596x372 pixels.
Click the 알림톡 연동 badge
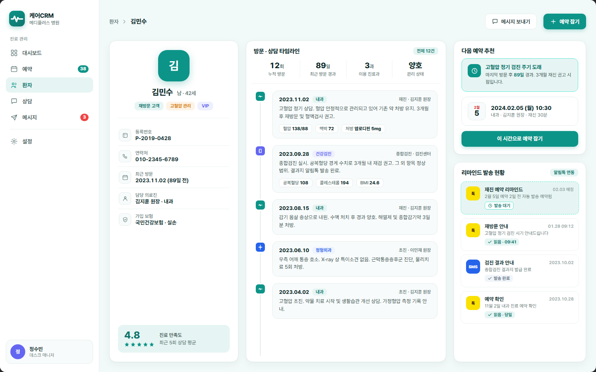pos(564,172)
